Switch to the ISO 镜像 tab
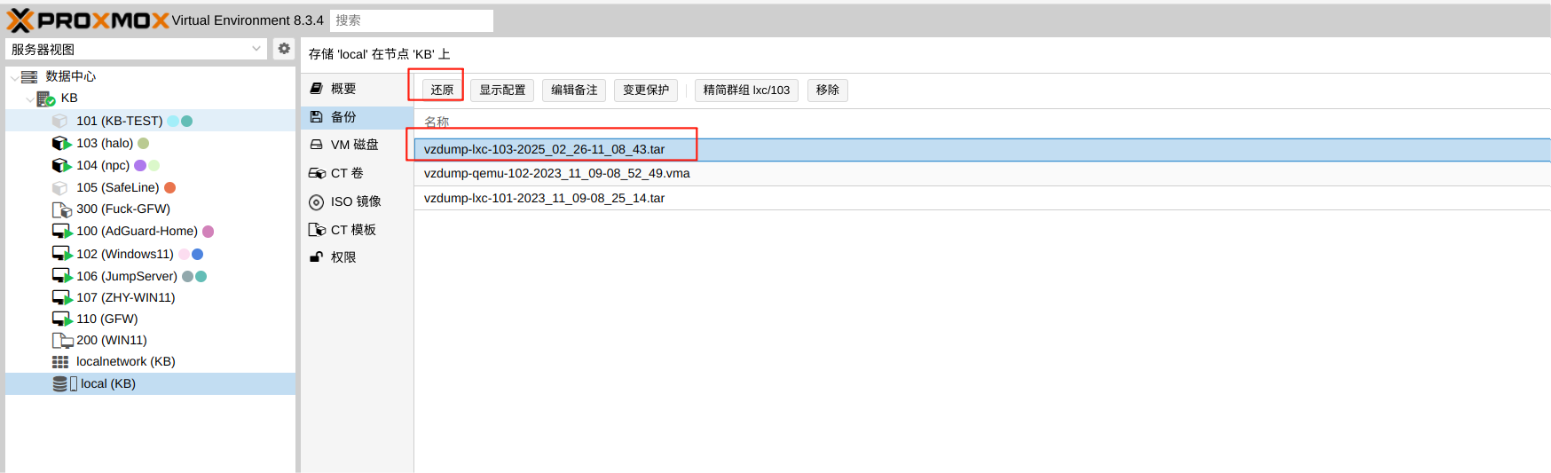The image size is (1551, 473). click(x=355, y=202)
